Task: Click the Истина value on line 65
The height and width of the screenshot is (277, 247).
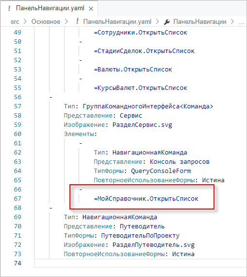Action: pyautogui.click(x=214, y=180)
